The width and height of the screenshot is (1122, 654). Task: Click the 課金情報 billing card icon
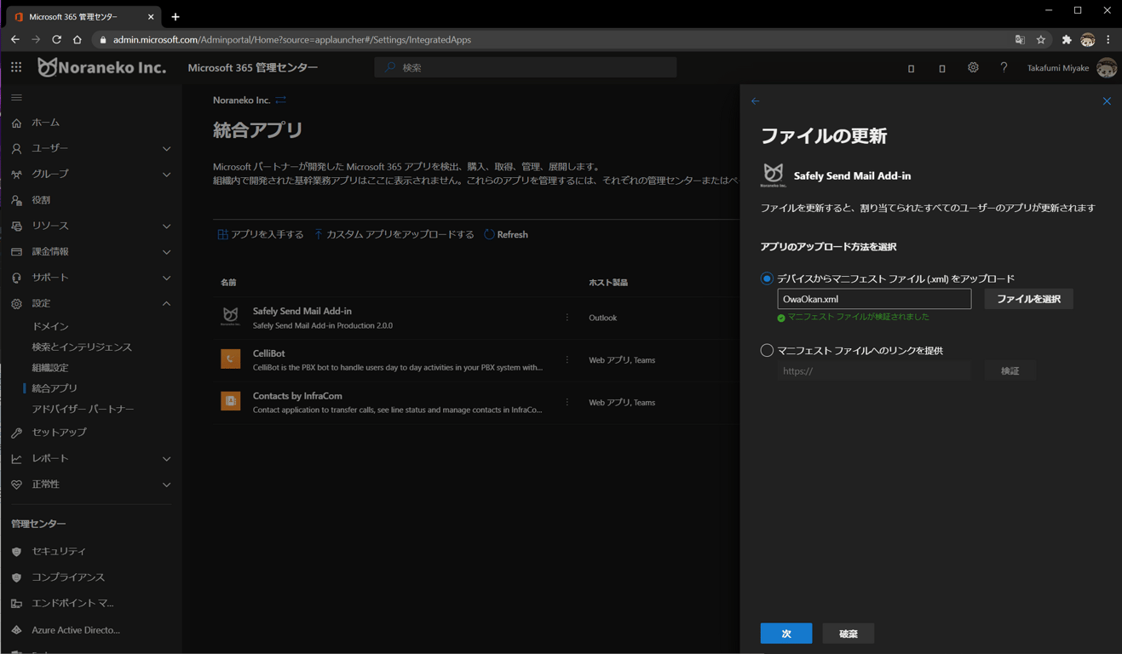pyautogui.click(x=16, y=252)
